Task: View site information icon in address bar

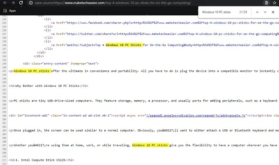Action: pyautogui.click(x=31, y=3)
